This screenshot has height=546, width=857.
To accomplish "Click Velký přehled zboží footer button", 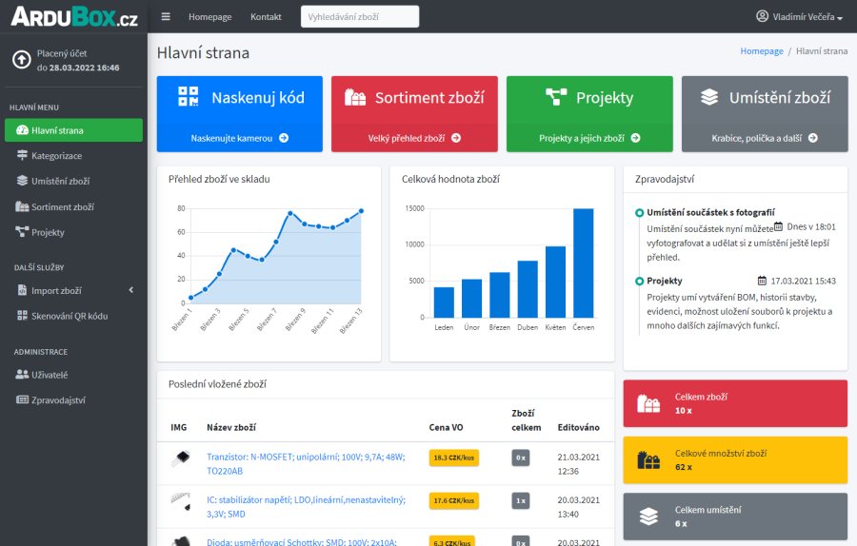I will [414, 138].
